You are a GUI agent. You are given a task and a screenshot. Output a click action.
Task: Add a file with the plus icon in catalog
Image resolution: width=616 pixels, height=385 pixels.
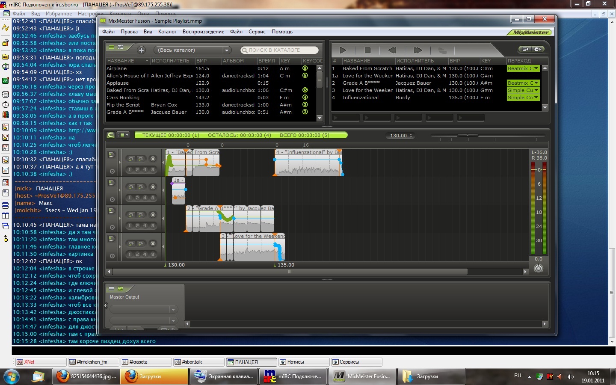coord(142,50)
